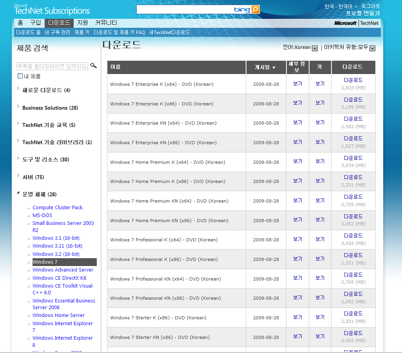Image resolution: width=402 pixels, height=353 pixels.
Task: Open Windows 3.11 (16-bit) in sidebar
Action: coord(57,246)
